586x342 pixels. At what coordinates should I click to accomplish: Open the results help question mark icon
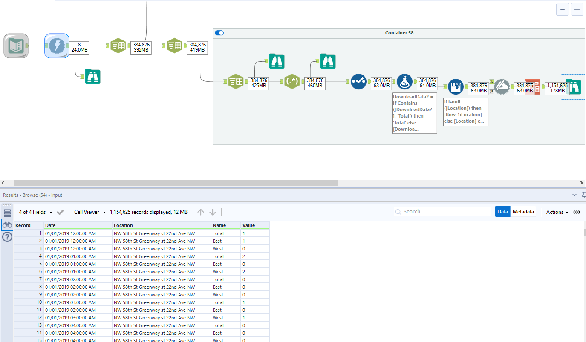click(7, 237)
